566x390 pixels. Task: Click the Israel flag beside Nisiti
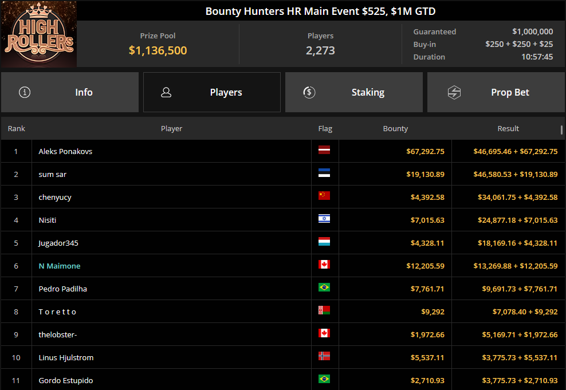click(x=325, y=220)
